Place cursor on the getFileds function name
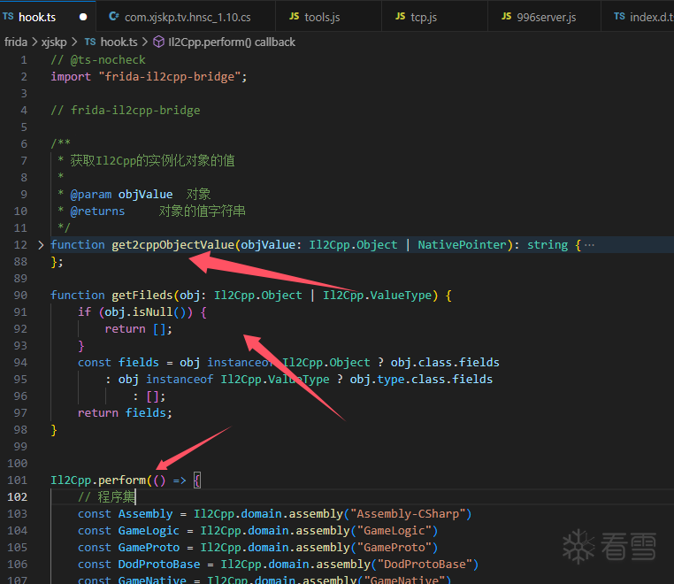Viewport: 674px width, 584px height. (142, 296)
